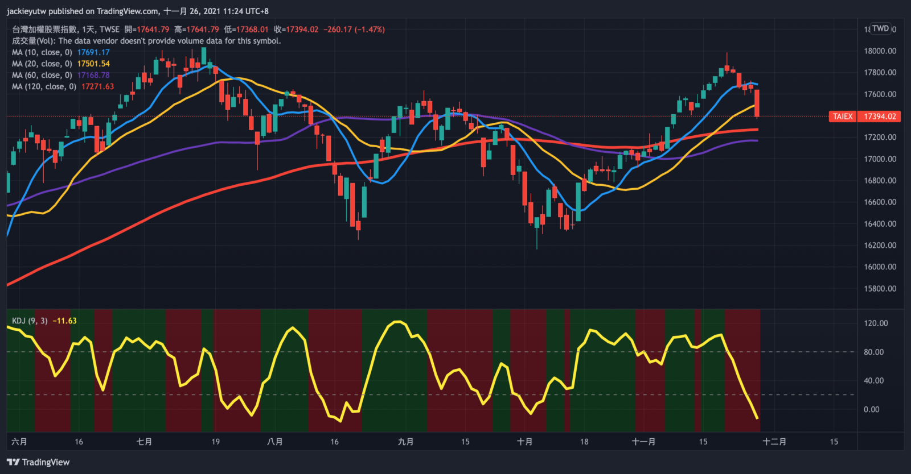Click the jackieyutw published on TradingView.com header
Screen dimensions: 911x474
pyautogui.click(x=137, y=11)
